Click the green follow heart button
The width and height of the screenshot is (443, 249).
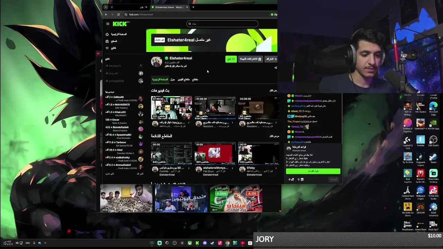[x=231, y=59]
